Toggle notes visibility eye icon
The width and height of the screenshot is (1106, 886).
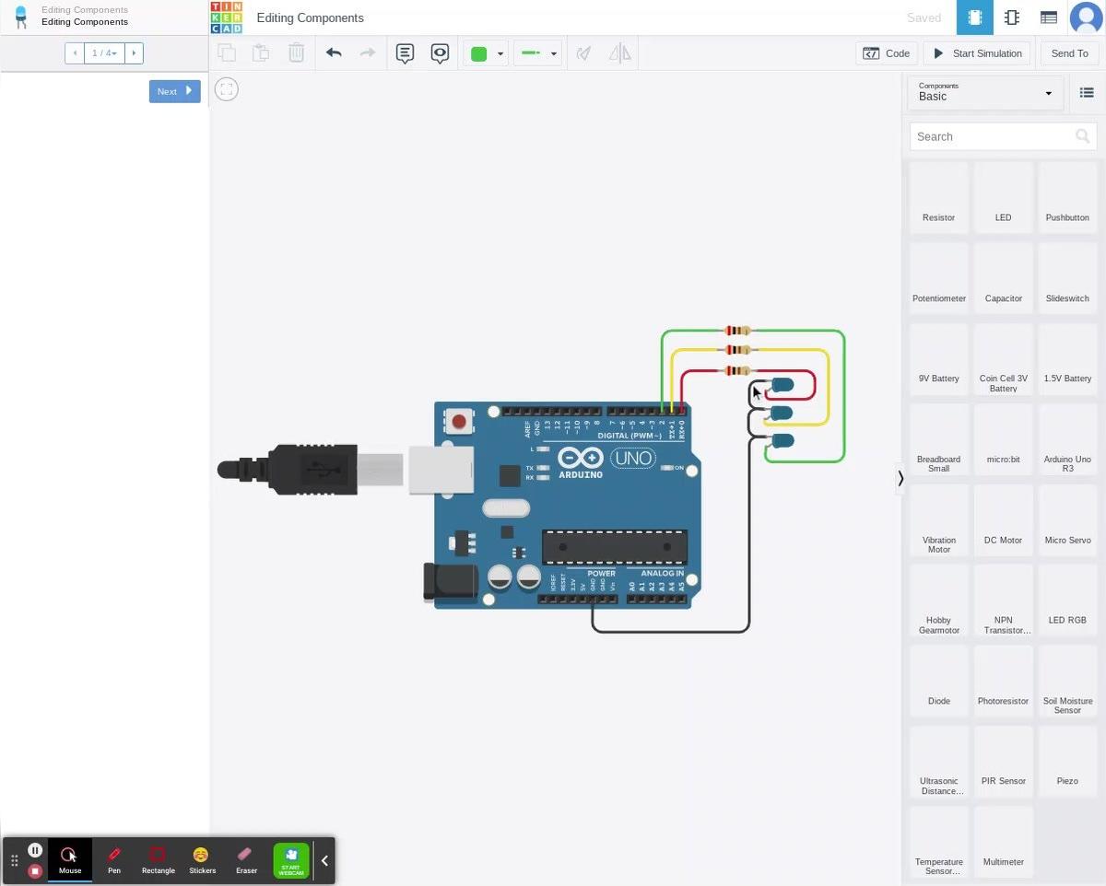(x=440, y=53)
